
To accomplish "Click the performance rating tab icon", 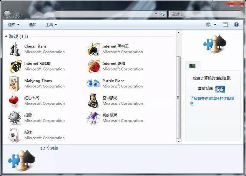I will 192,66.
